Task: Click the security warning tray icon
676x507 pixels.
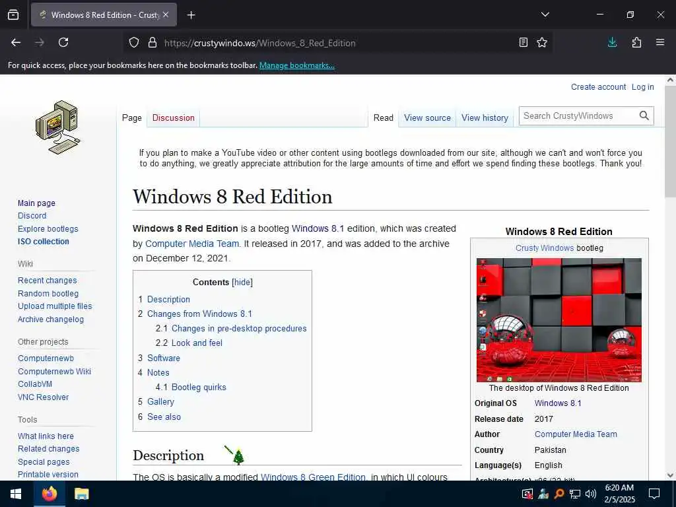Action: [x=527, y=494]
